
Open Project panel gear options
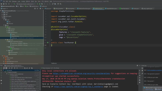40,9
